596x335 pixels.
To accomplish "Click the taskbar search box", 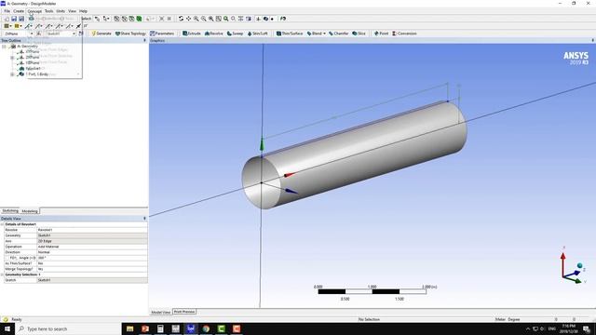I will 68,328.
